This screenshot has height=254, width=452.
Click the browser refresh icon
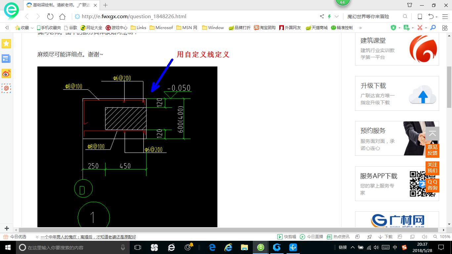tap(50, 17)
